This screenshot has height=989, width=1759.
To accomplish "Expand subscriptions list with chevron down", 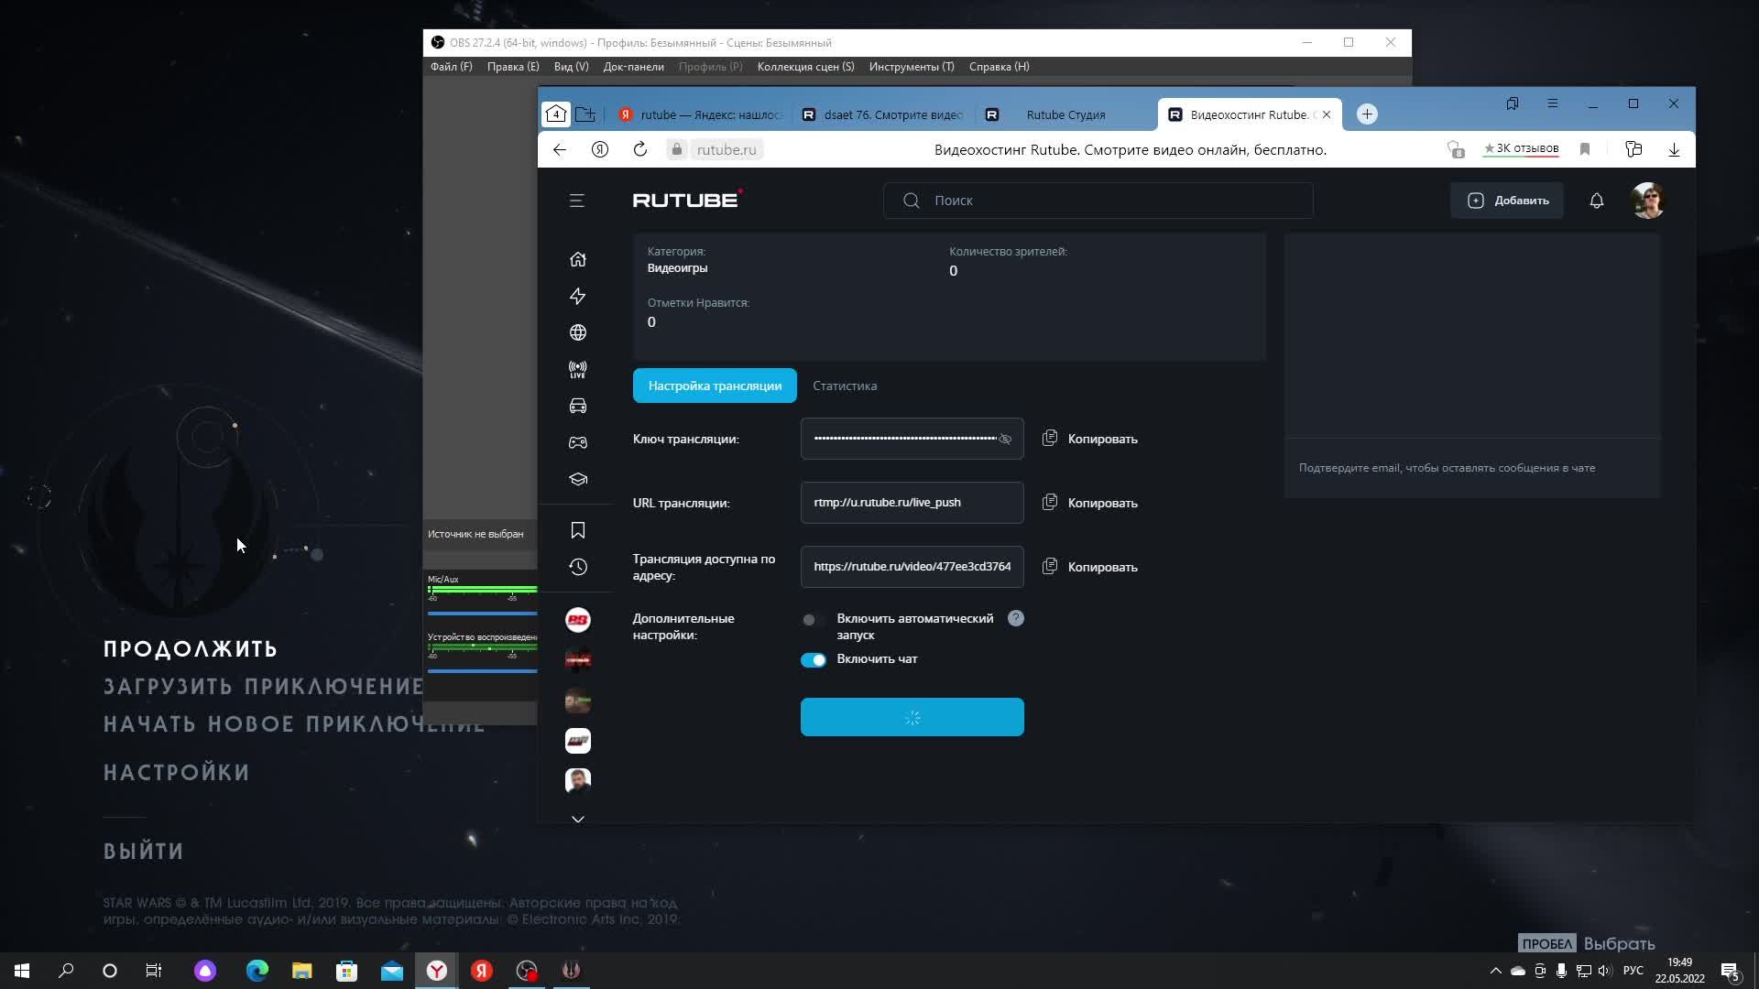I will coord(577,820).
